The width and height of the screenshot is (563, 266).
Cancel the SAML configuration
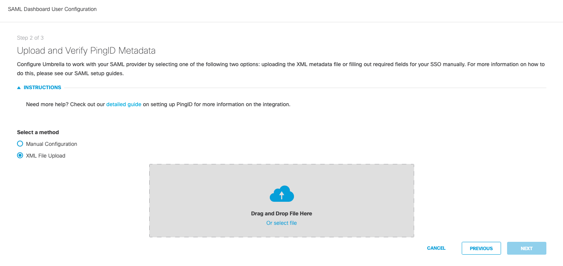coord(436,248)
